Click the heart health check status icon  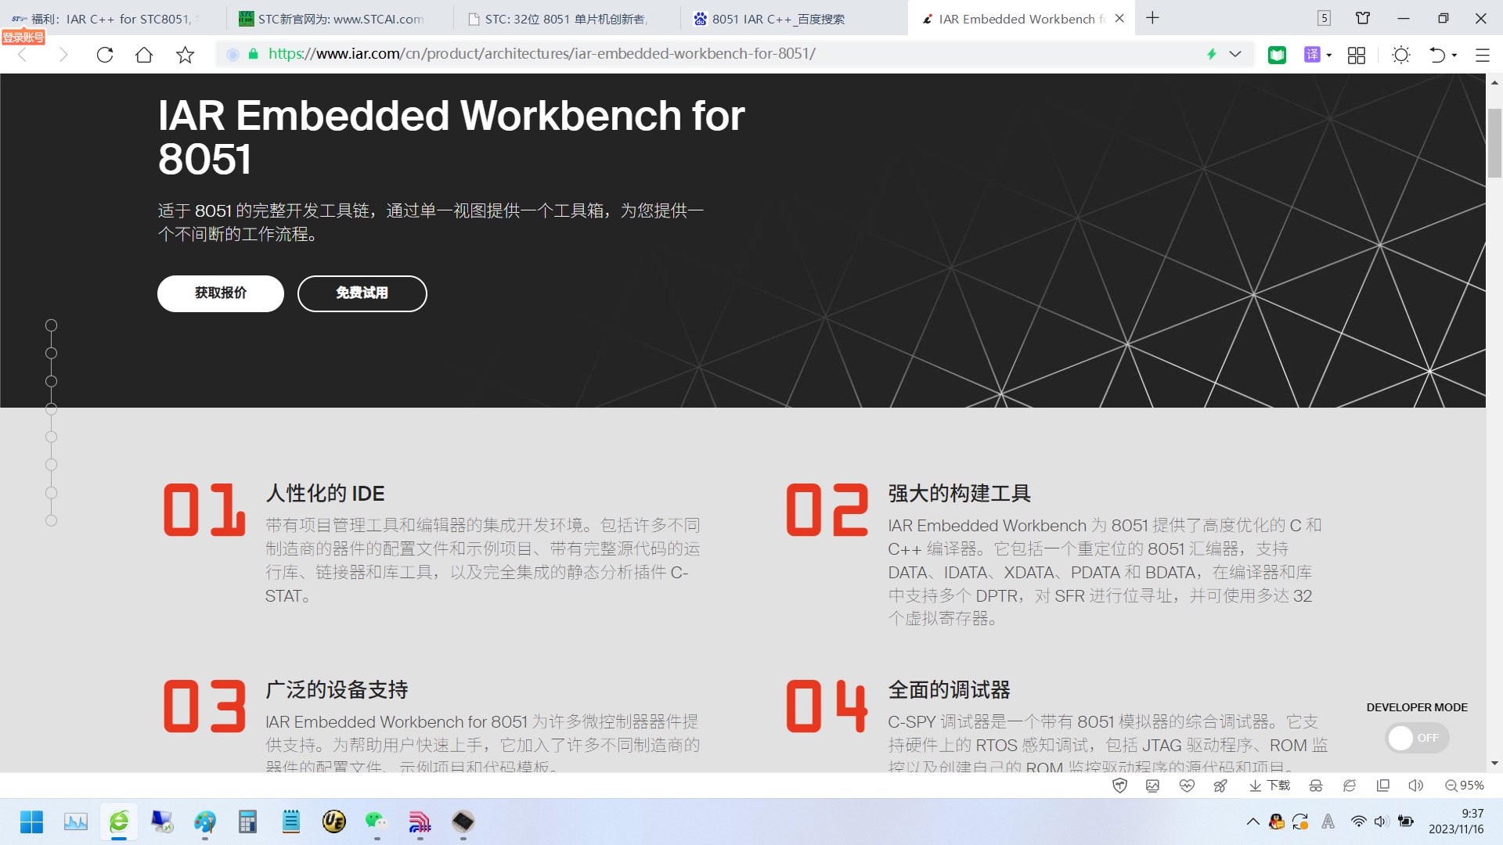[1187, 786]
